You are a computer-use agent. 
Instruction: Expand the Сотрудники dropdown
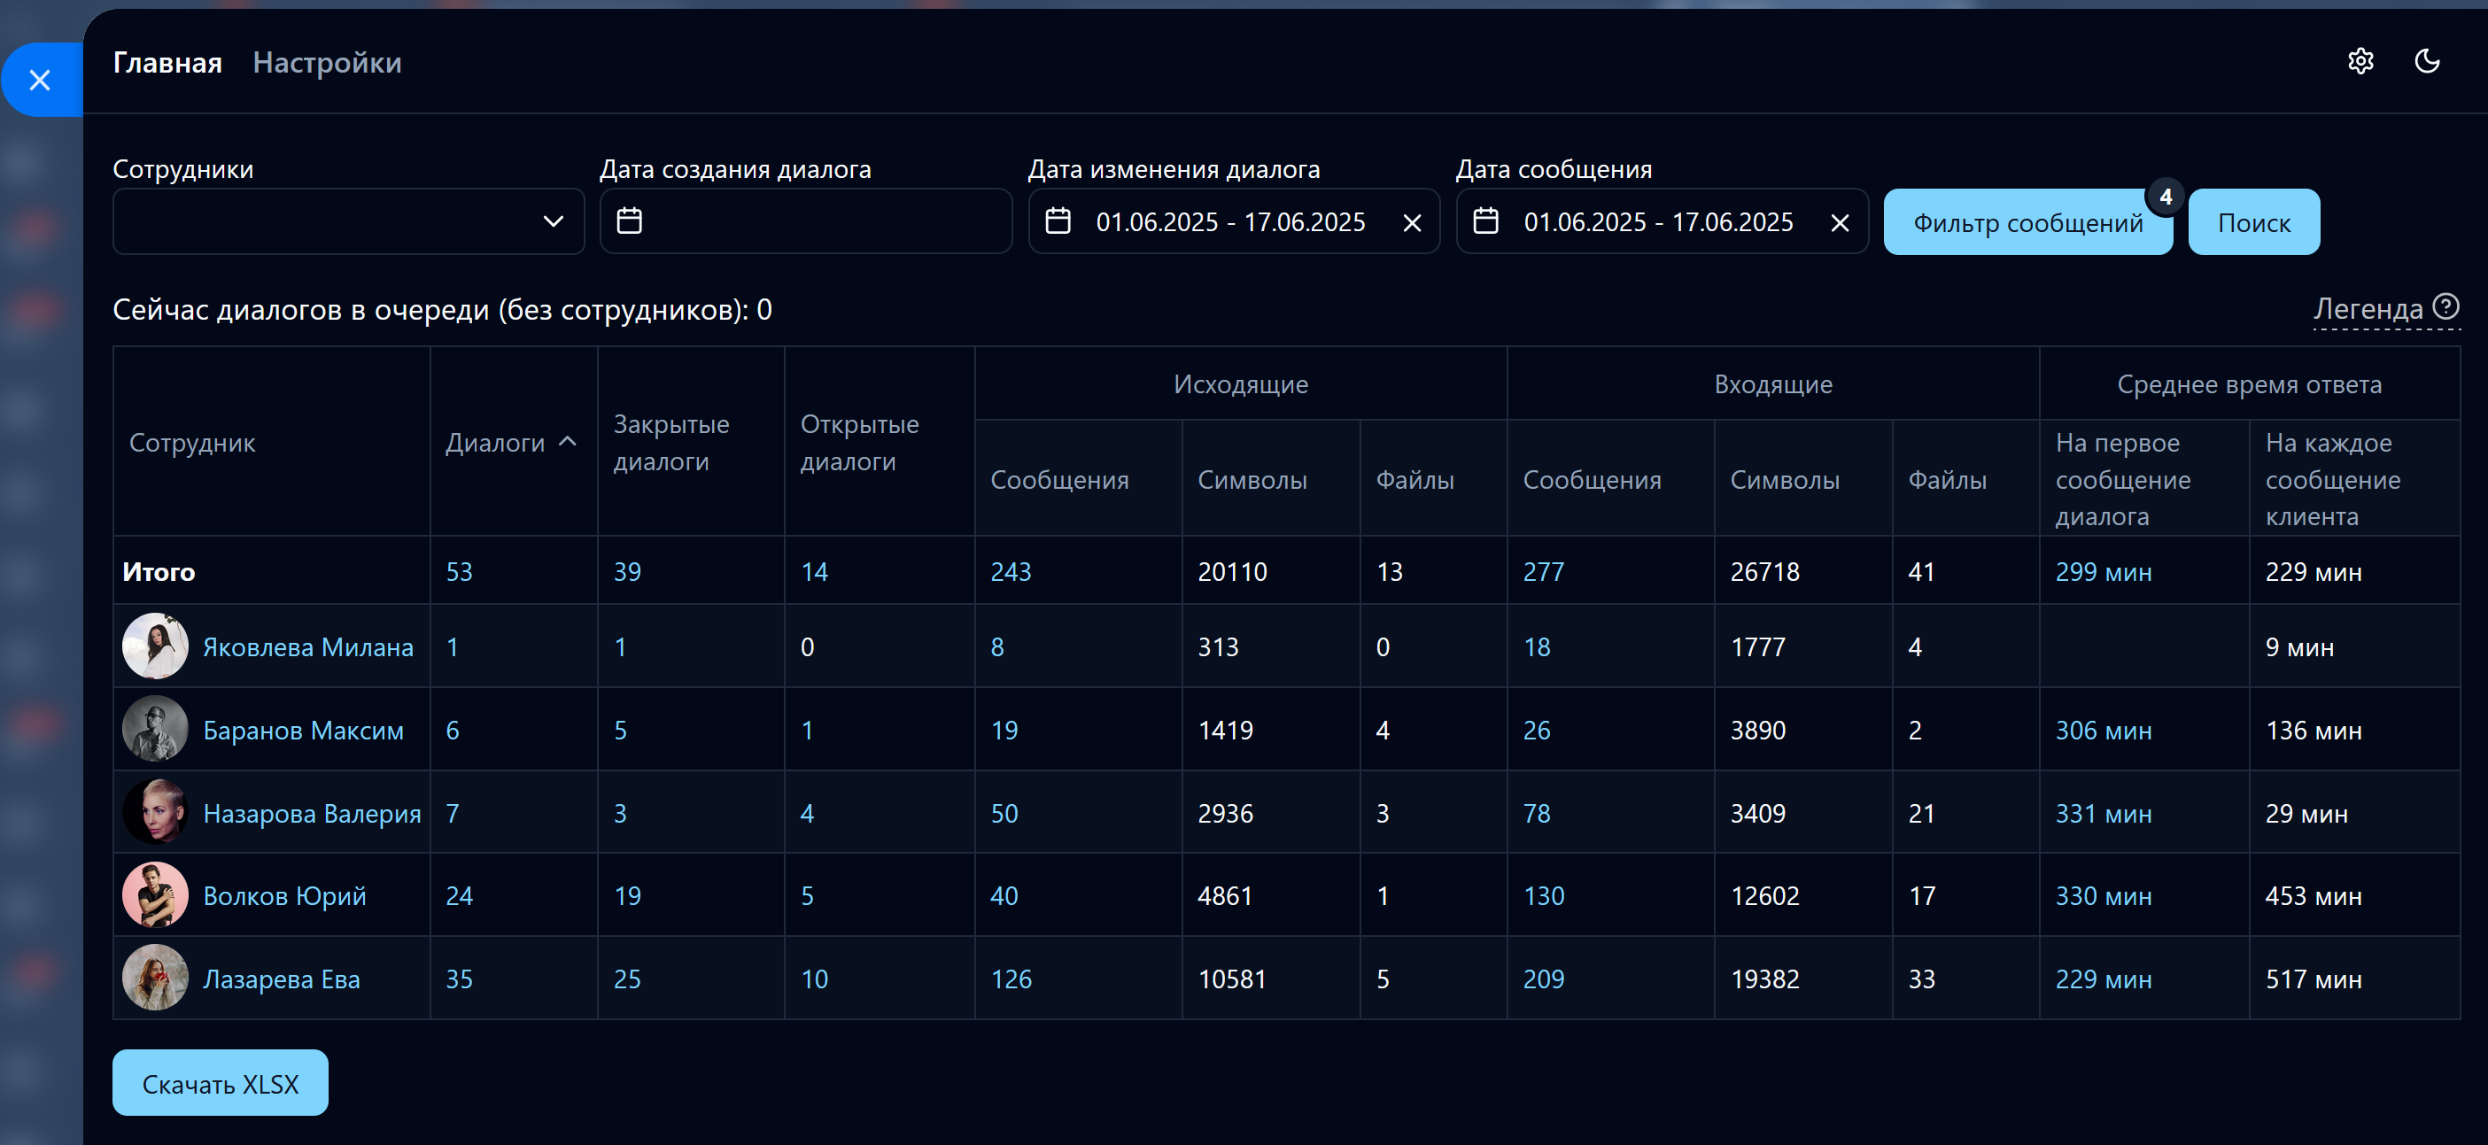(x=553, y=221)
